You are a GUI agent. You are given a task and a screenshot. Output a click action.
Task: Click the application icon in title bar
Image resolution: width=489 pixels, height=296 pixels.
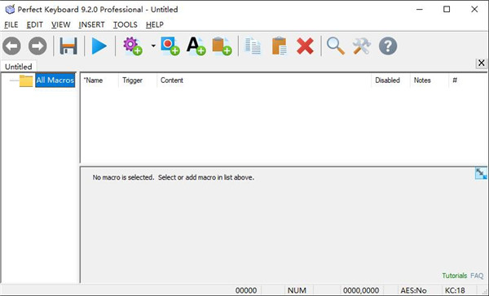[10, 9]
